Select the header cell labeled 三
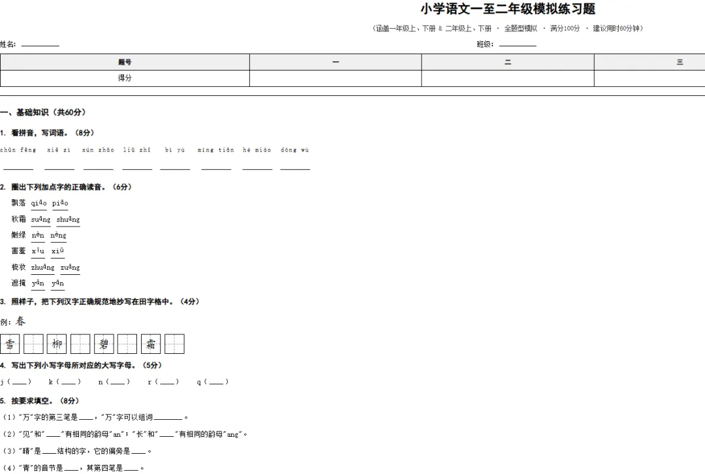The height and width of the screenshot is (474, 705). [x=650, y=62]
